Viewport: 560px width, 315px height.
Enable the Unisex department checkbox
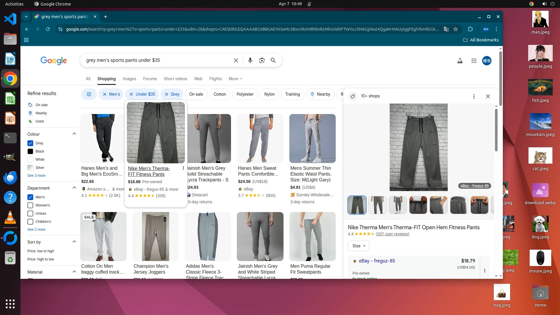click(x=30, y=213)
